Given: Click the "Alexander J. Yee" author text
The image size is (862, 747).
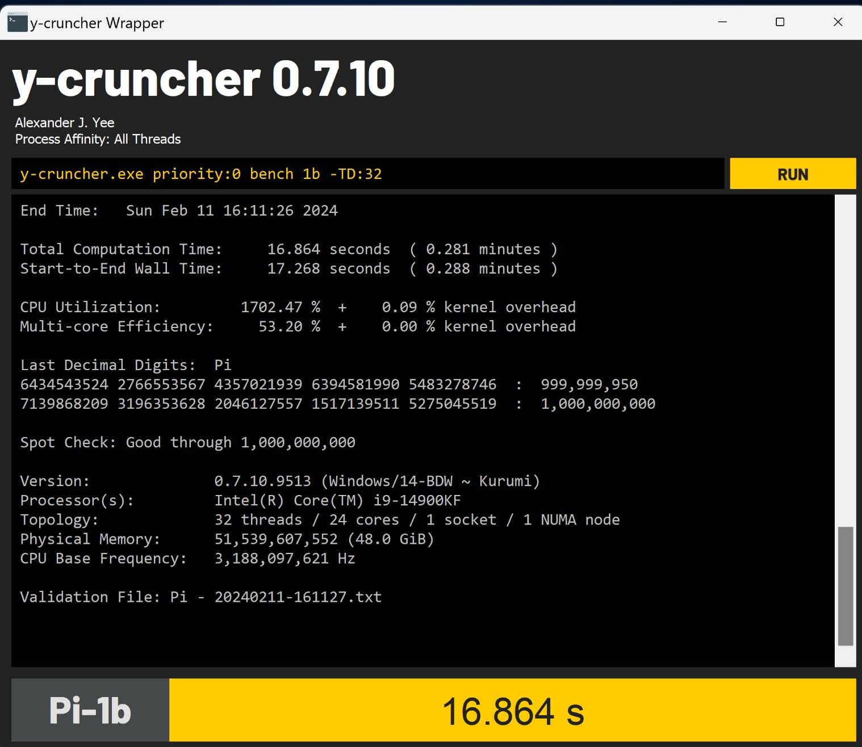Looking at the screenshot, I should (x=65, y=123).
